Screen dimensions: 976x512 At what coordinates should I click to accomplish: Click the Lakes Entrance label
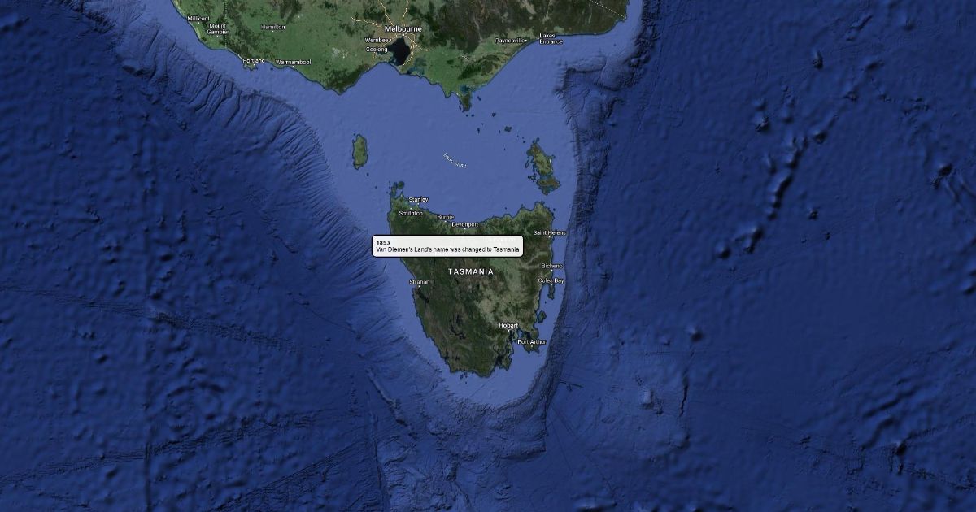550,37
